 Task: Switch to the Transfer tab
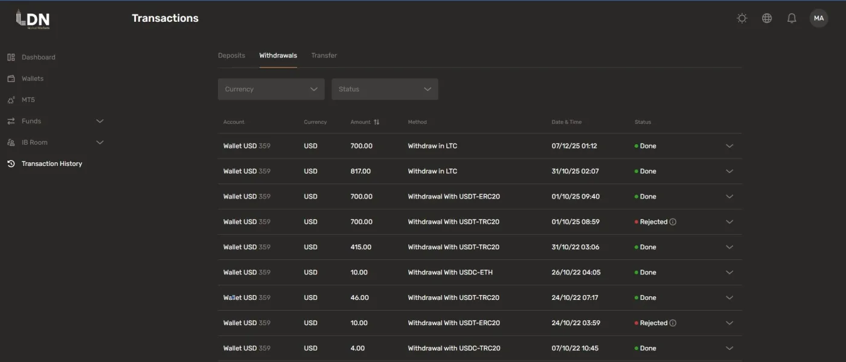coord(324,56)
